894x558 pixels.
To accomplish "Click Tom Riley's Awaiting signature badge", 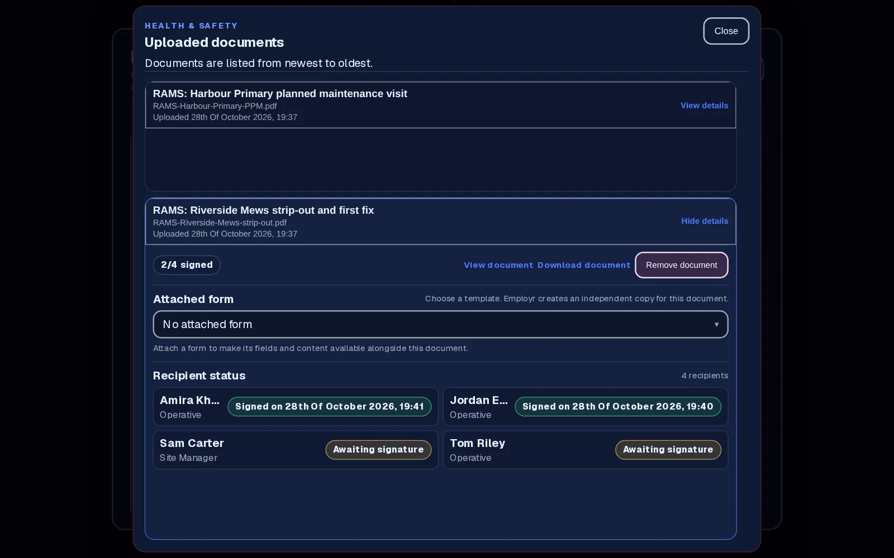I will coord(668,450).
